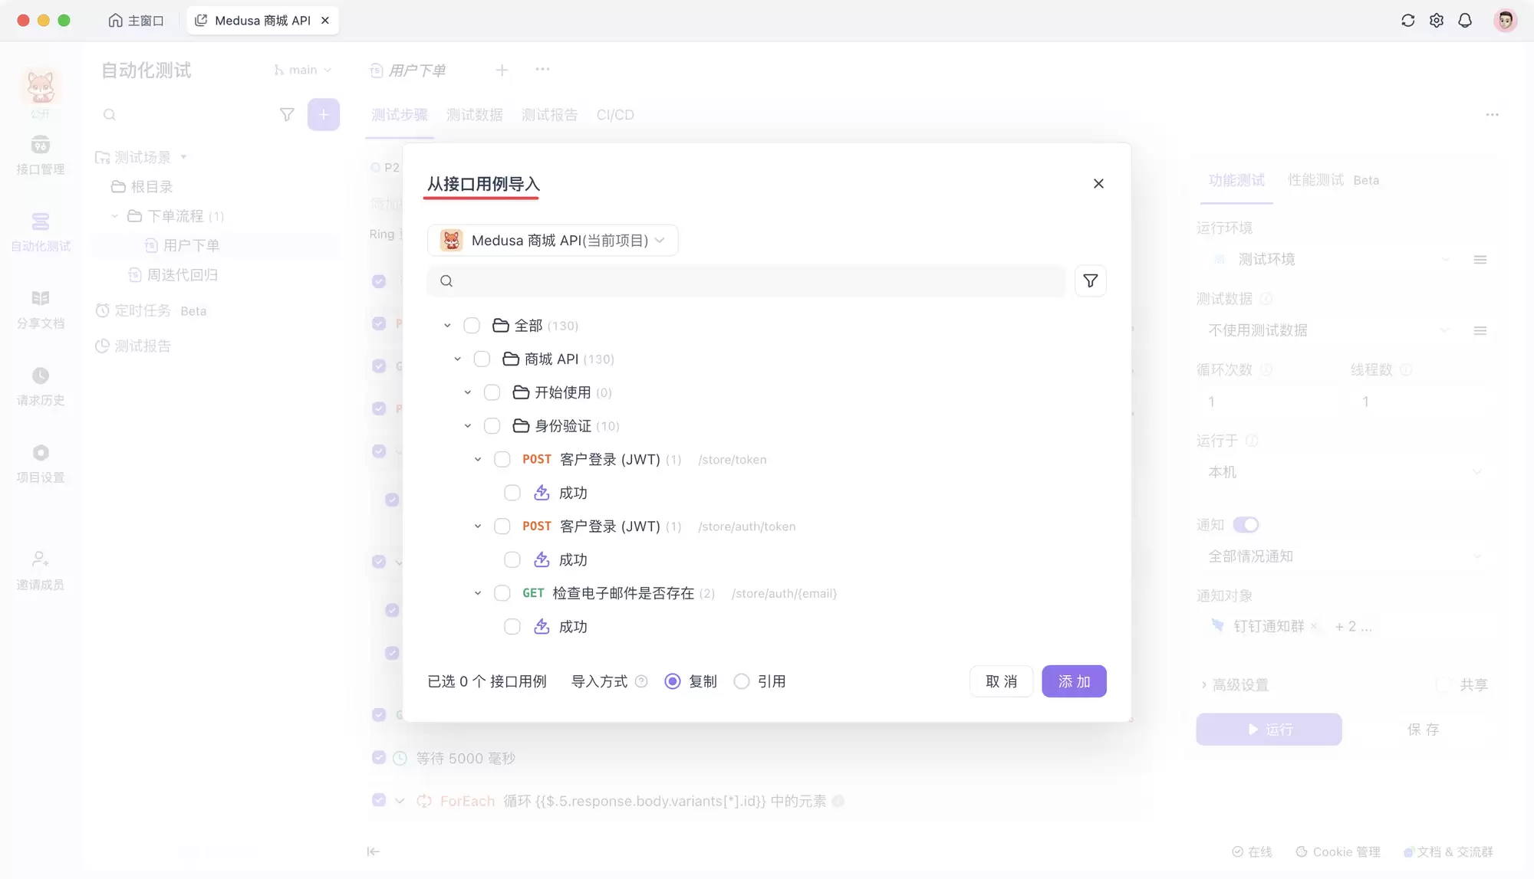Switch to CI/CD tab
The width and height of the screenshot is (1534, 879).
tap(615, 115)
